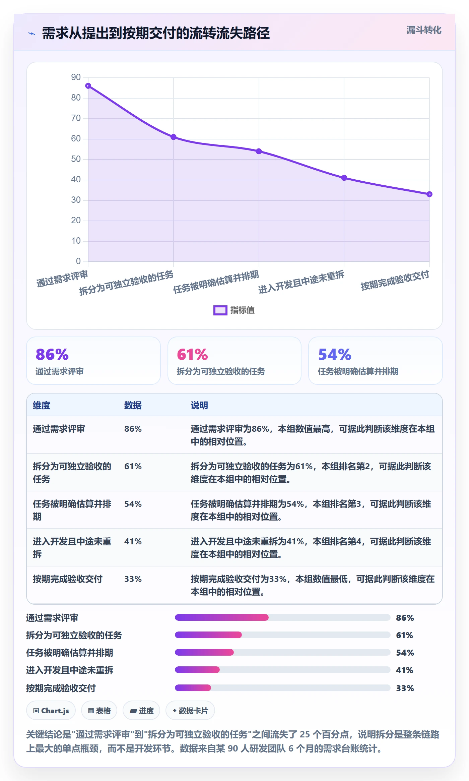
Task: Select the 86% table data cell
Action: tap(133, 429)
